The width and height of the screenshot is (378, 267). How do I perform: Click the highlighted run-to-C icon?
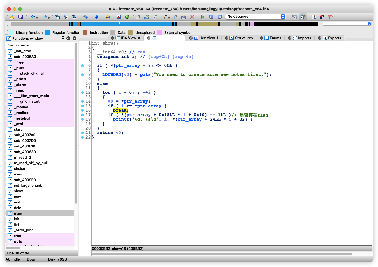point(303,17)
